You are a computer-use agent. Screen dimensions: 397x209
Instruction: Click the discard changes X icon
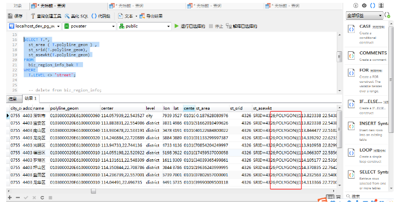point(34,198)
